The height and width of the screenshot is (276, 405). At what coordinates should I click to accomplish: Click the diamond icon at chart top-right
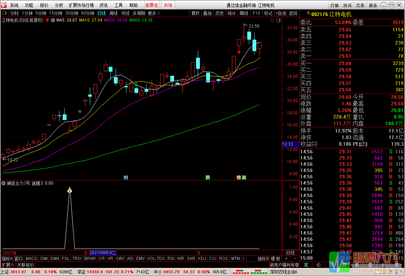(272, 21)
